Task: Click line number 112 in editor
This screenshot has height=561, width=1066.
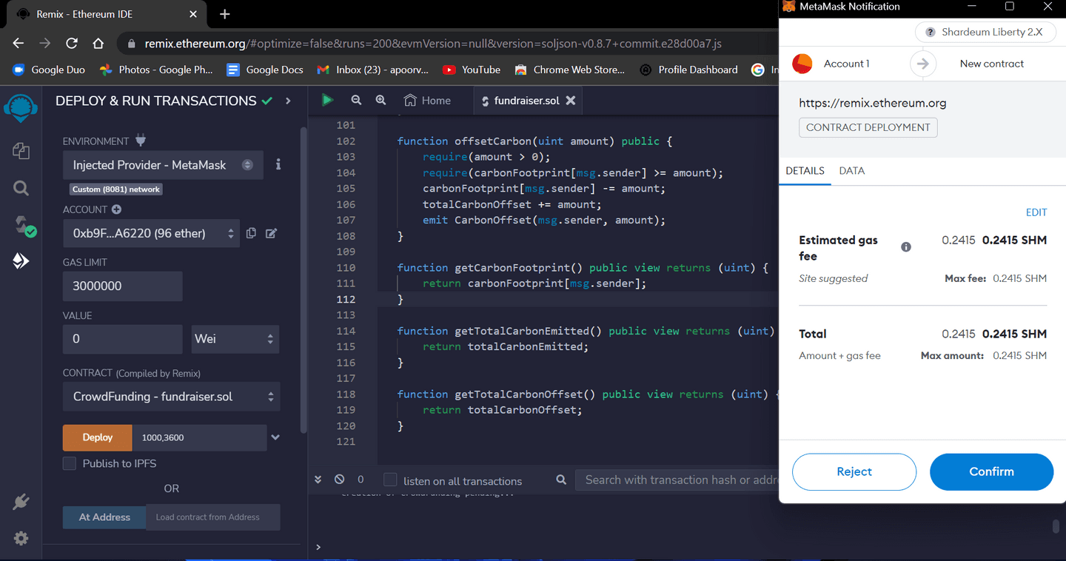Action: 346,299
